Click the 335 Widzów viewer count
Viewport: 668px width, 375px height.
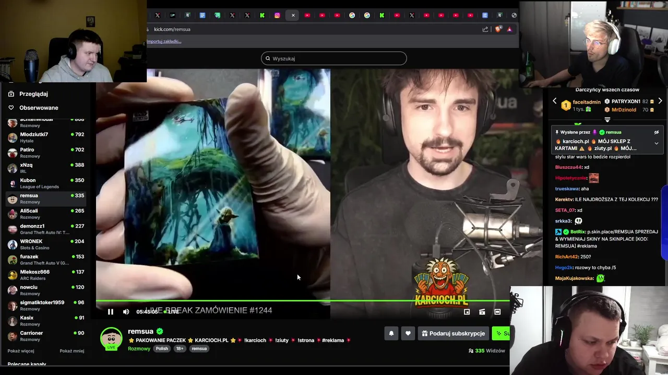(x=487, y=351)
